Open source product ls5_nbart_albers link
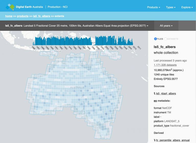The height and width of the screenshot is (143, 196). tap(166, 93)
